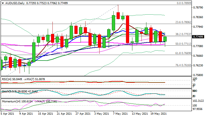205x117 pixels.
Task: Click the AUDUSD,Daily chart title
Action: point(13,2)
